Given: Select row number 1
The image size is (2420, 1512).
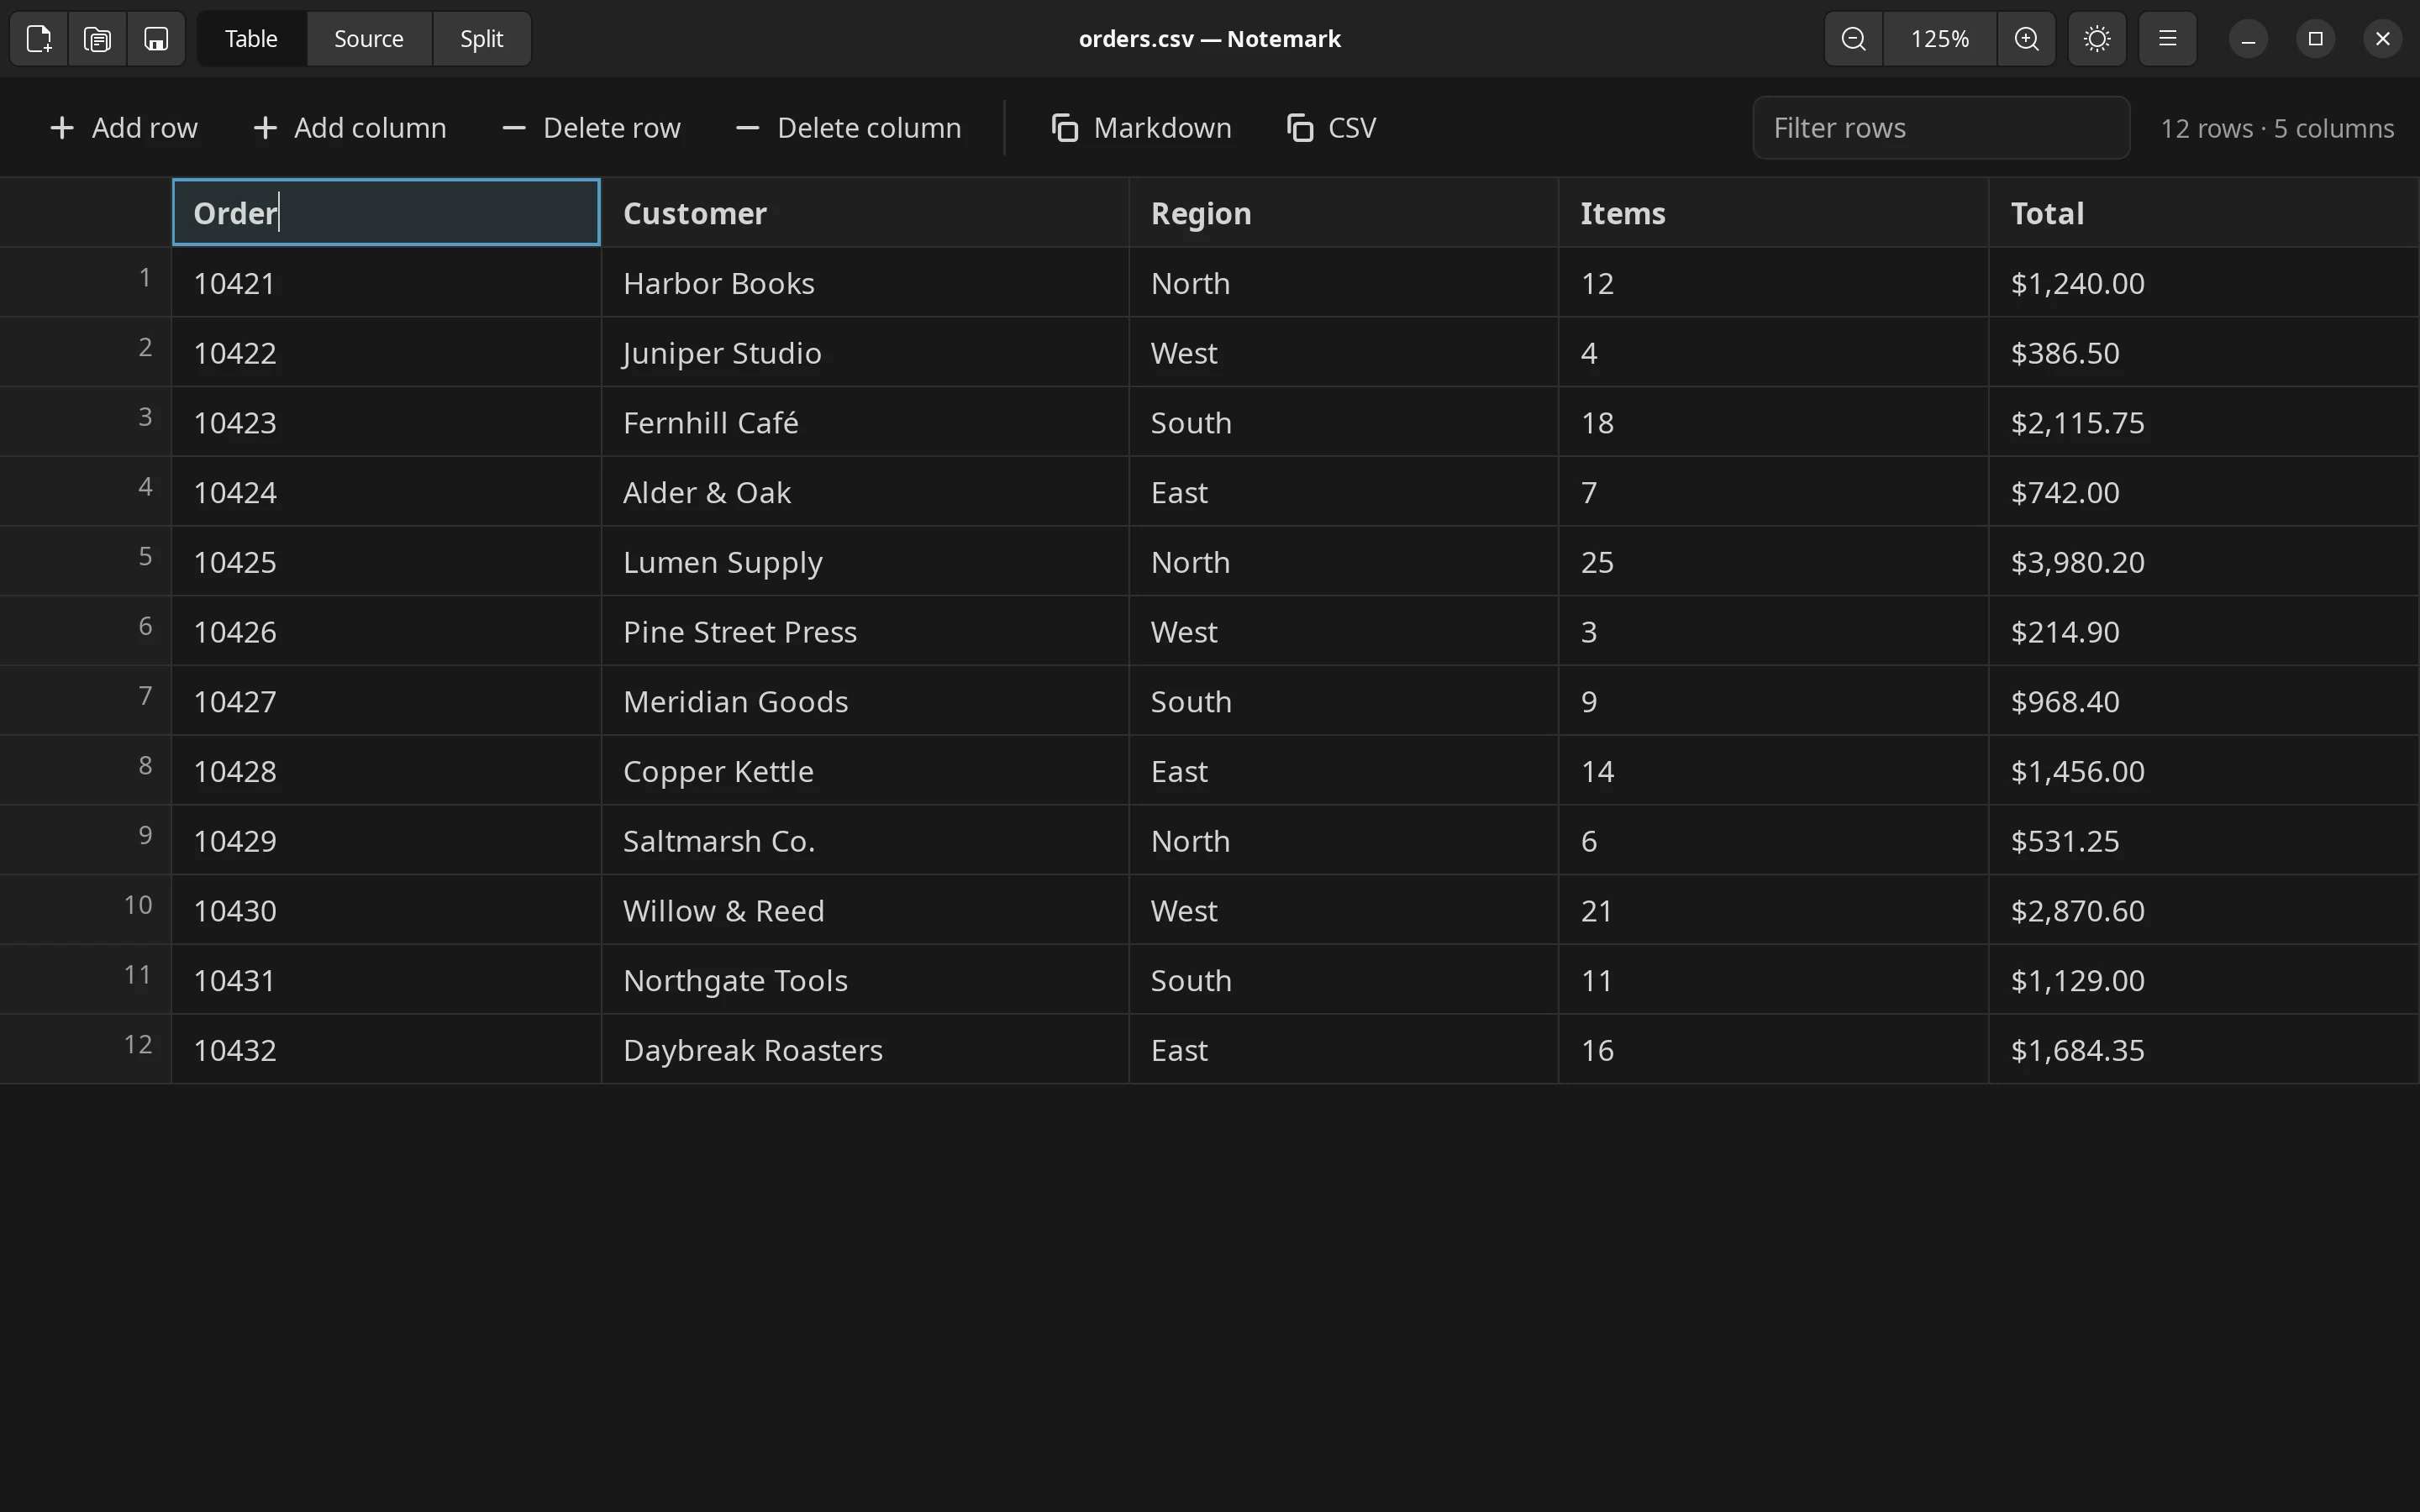Looking at the screenshot, I should pyautogui.click(x=86, y=283).
